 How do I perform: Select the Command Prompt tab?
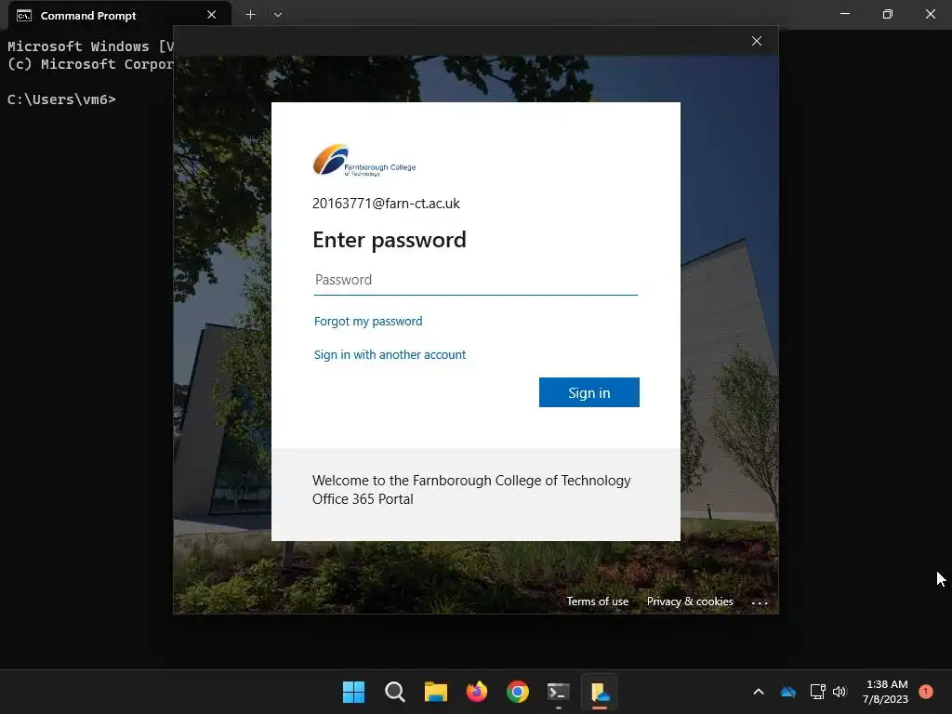pyautogui.click(x=120, y=15)
